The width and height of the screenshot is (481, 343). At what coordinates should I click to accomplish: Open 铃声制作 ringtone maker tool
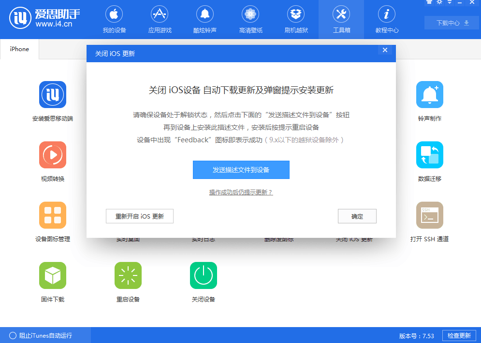pos(429,95)
